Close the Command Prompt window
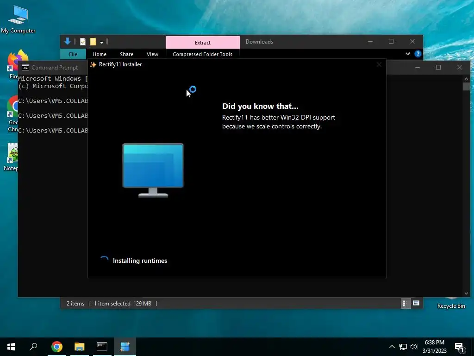The height and width of the screenshot is (356, 474). [x=460, y=67]
